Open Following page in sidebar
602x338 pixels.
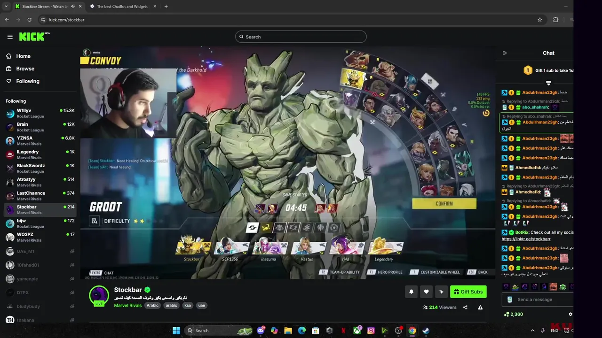coord(28,81)
